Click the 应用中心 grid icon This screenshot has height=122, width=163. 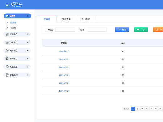coord(7,34)
